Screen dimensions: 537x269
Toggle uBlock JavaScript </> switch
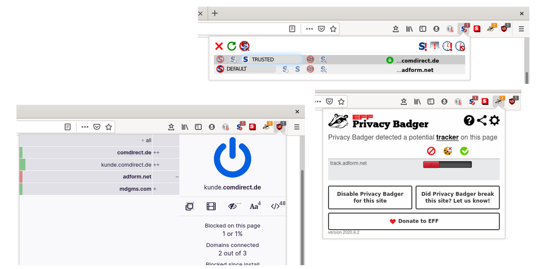(277, 206)
